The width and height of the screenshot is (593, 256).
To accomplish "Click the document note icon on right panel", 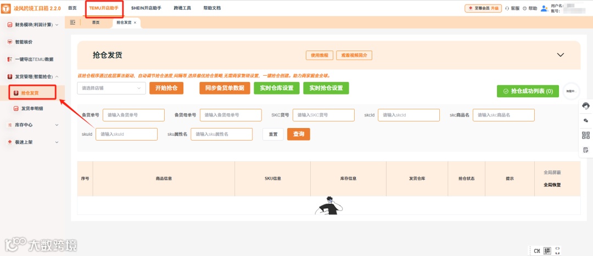I will 586,150.
